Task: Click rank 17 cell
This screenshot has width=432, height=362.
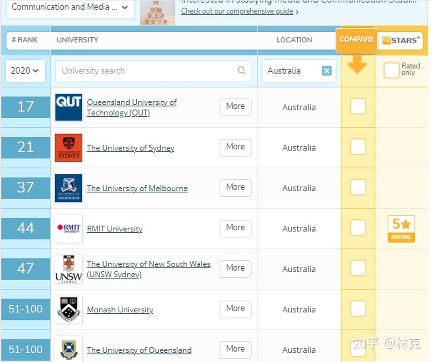Action: click(x=25, y=107)
